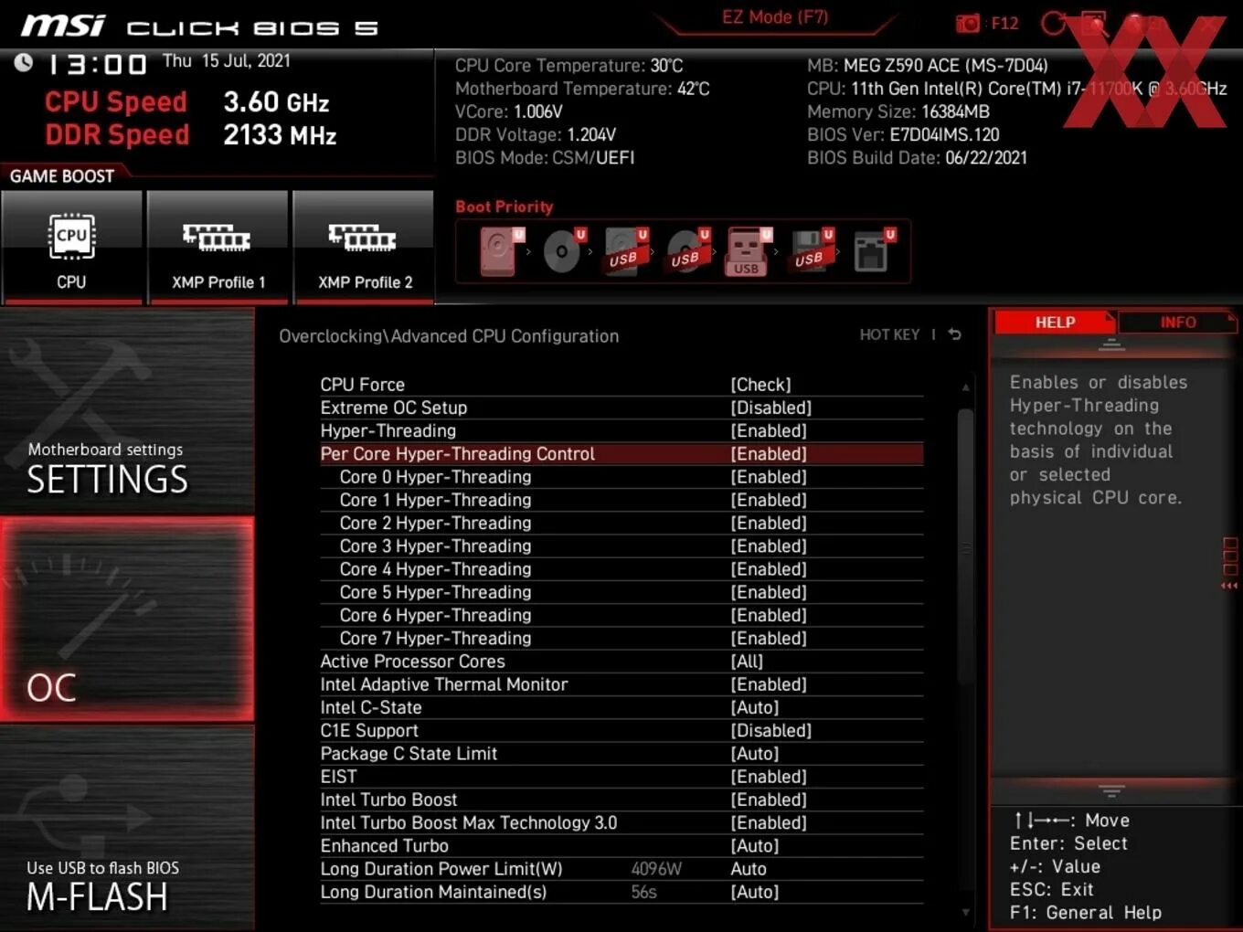1243x932 pixels.
Task: Toggle Core 1 Hyper-Threading [Enabled] value
Action: tap(768, 500)
